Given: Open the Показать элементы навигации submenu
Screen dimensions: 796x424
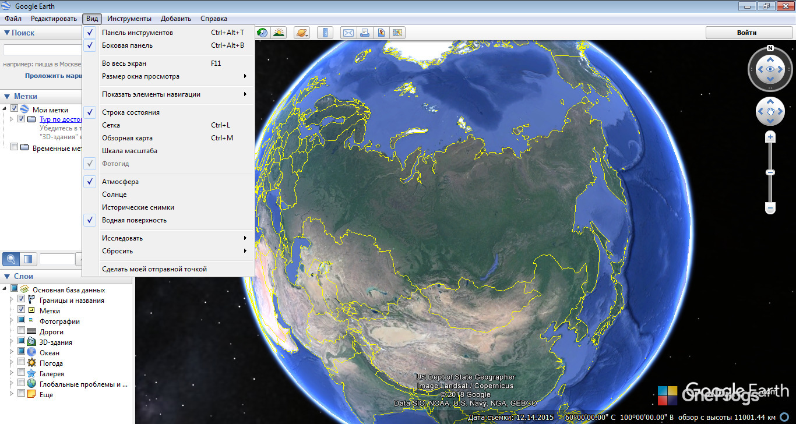Looking at the screenshot, I should point(168,94).
